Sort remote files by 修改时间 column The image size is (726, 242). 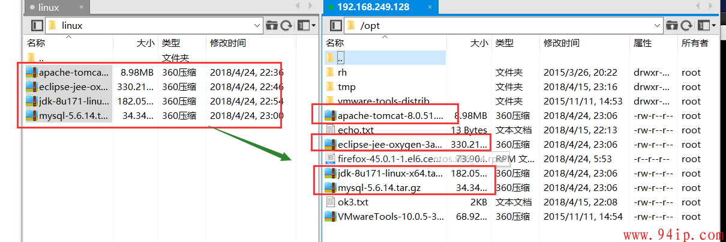point(562,43)
